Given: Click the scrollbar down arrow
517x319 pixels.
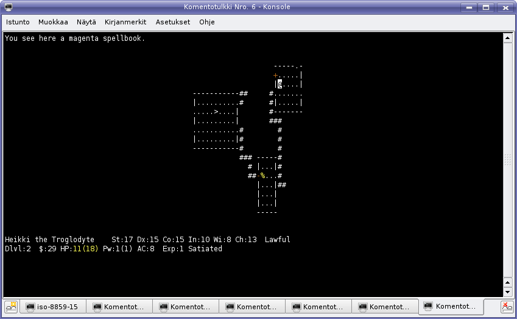Looking at the screenshot, I should coord(508,292).
